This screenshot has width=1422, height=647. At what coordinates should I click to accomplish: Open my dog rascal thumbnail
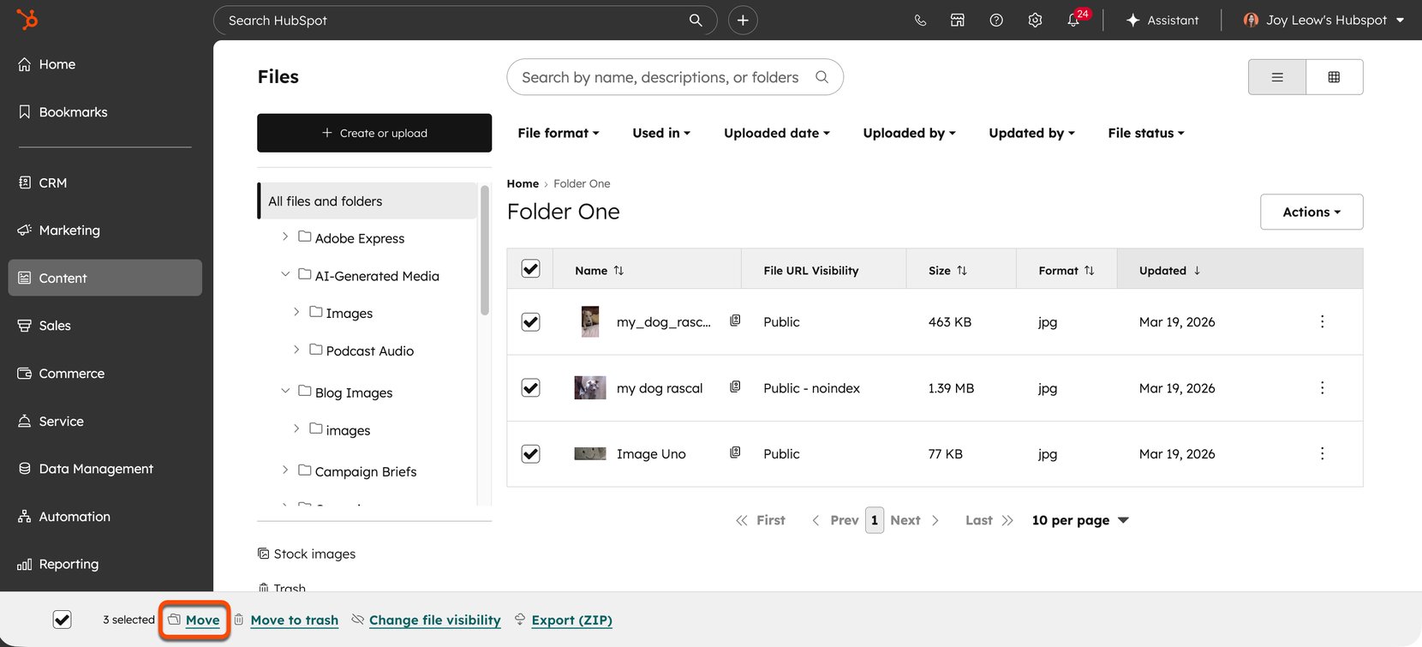click(589, 387)
